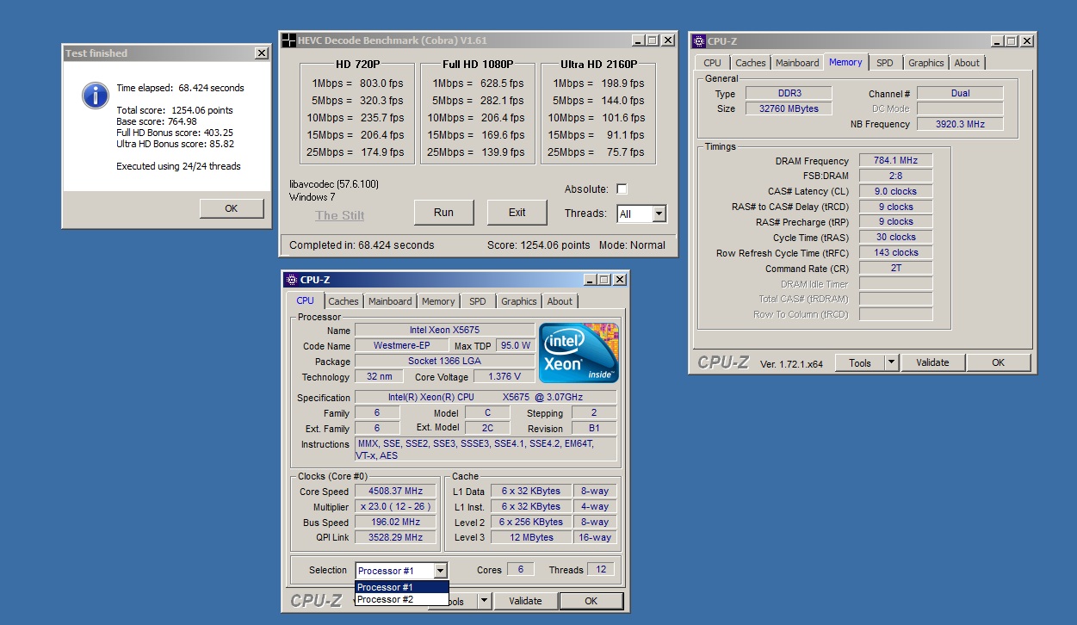The image size is (1077, 625).
Task: Close the HEVC Decode Benchmark window
Action: 666,40
